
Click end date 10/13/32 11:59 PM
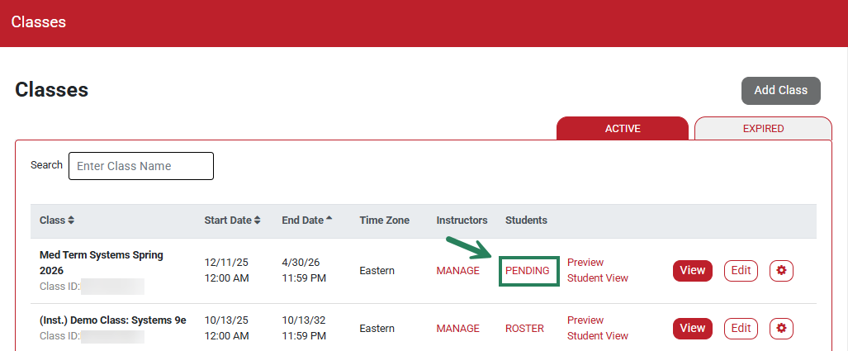pyautogui.click(x=304, y=328)
